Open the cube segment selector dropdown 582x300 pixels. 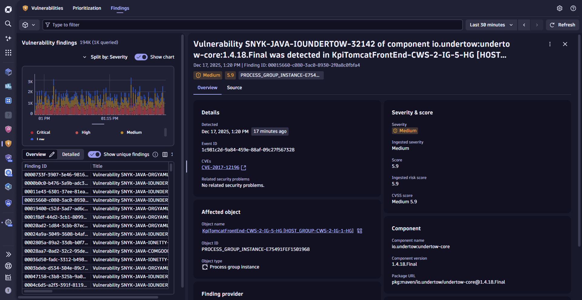point(29,25)
